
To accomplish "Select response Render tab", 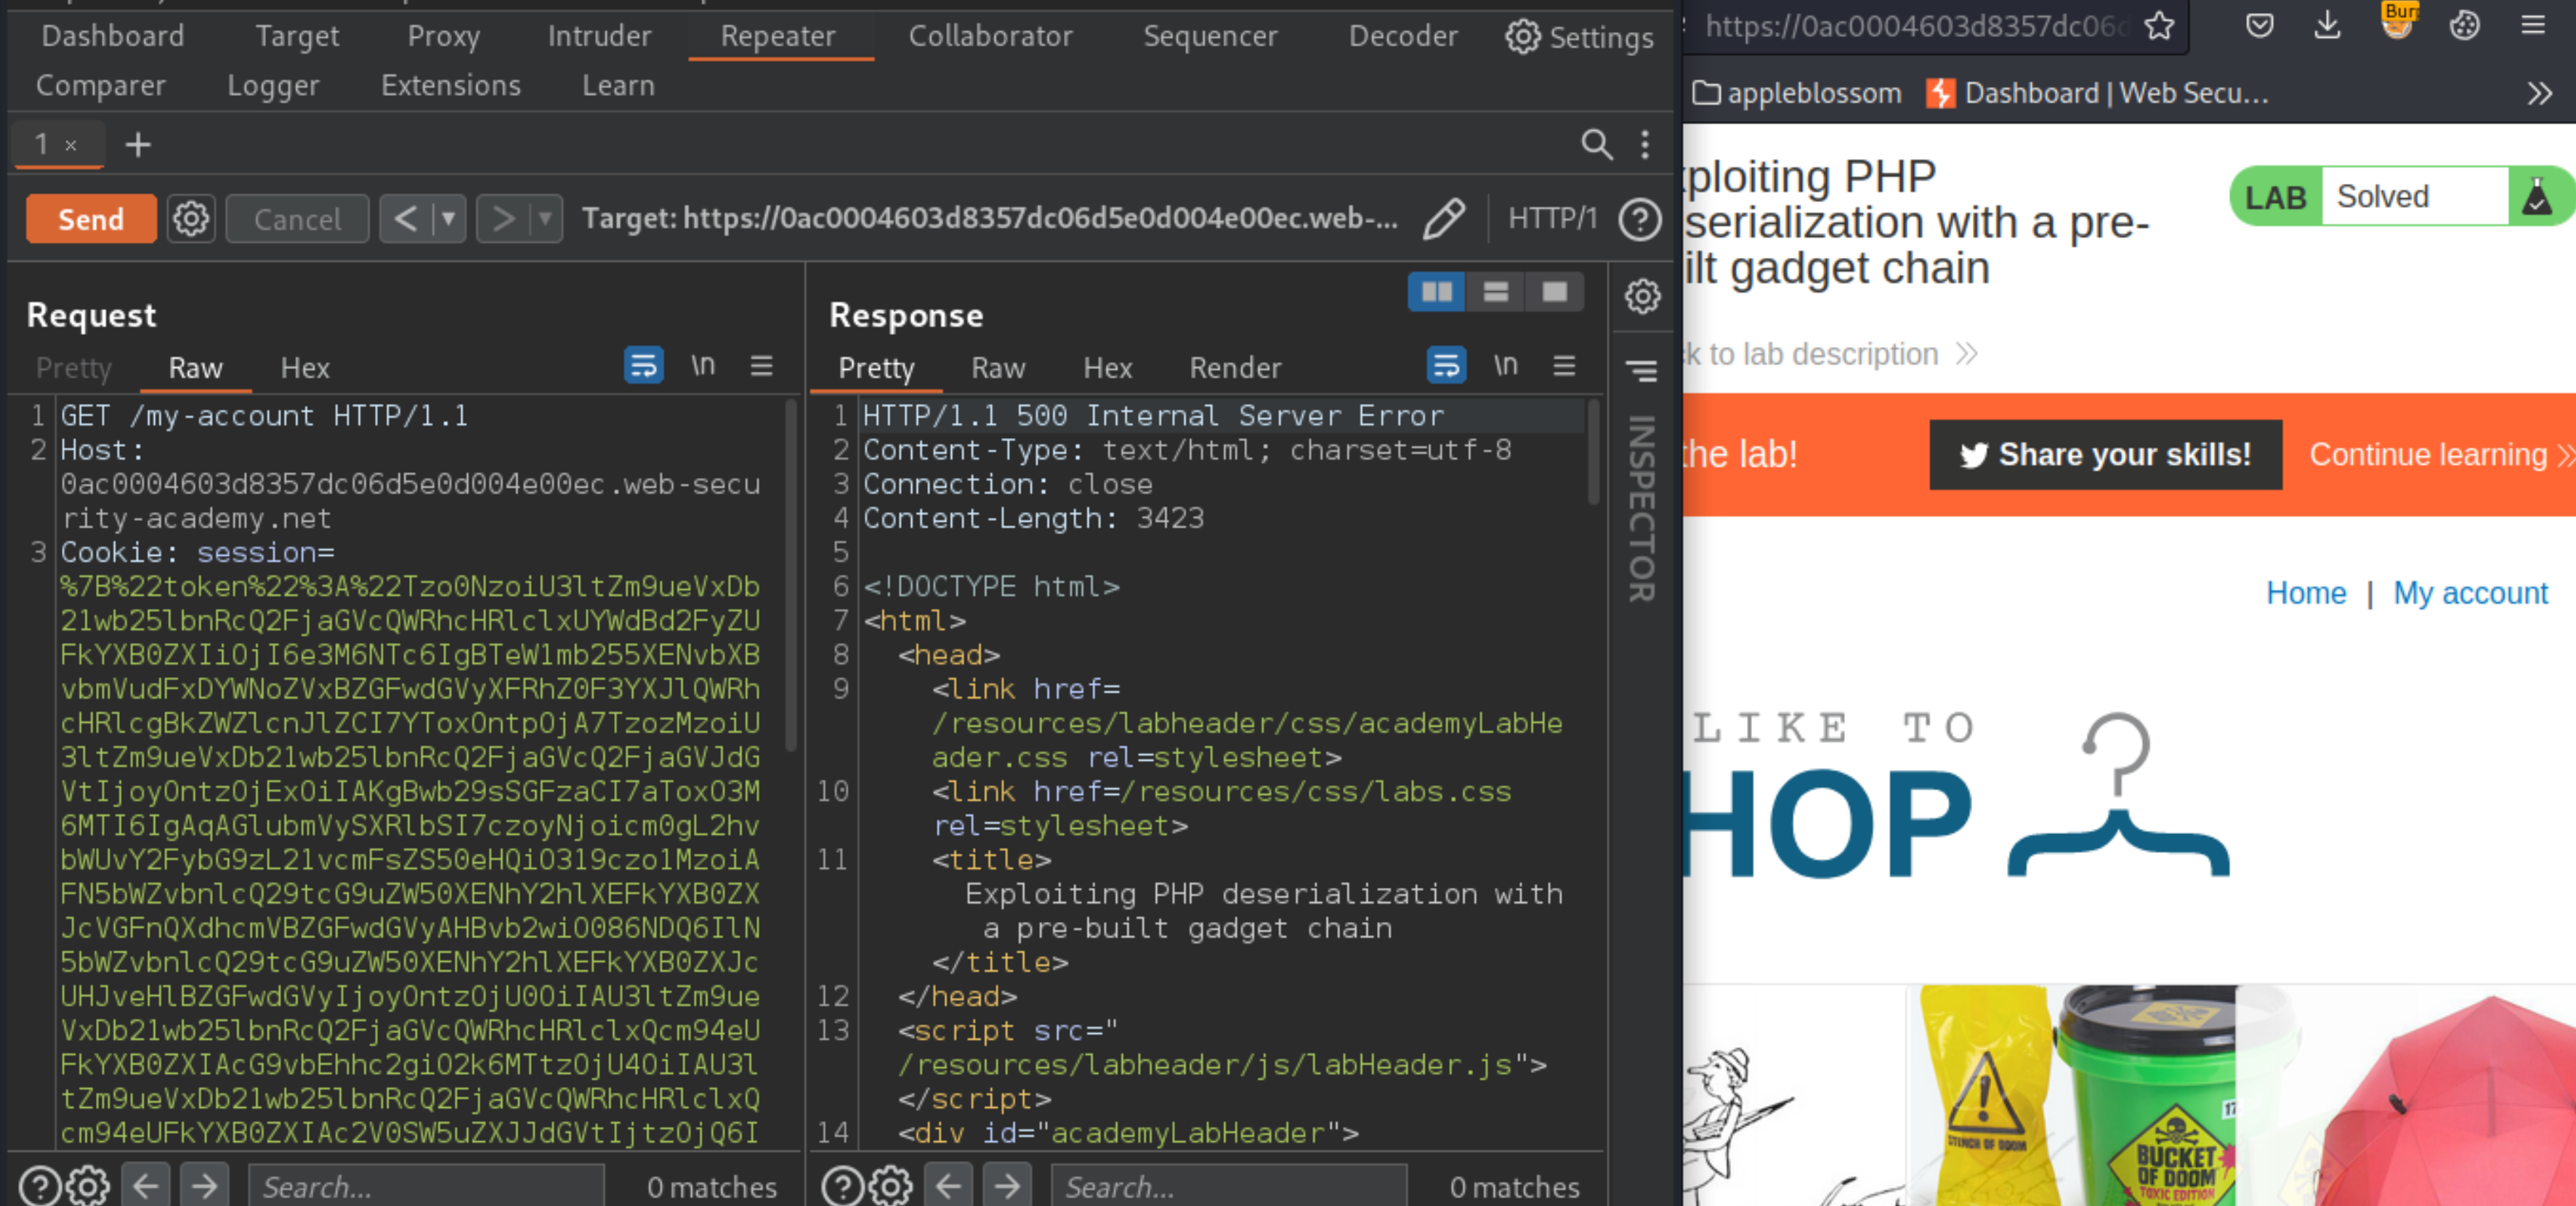I will point(1235,368).
